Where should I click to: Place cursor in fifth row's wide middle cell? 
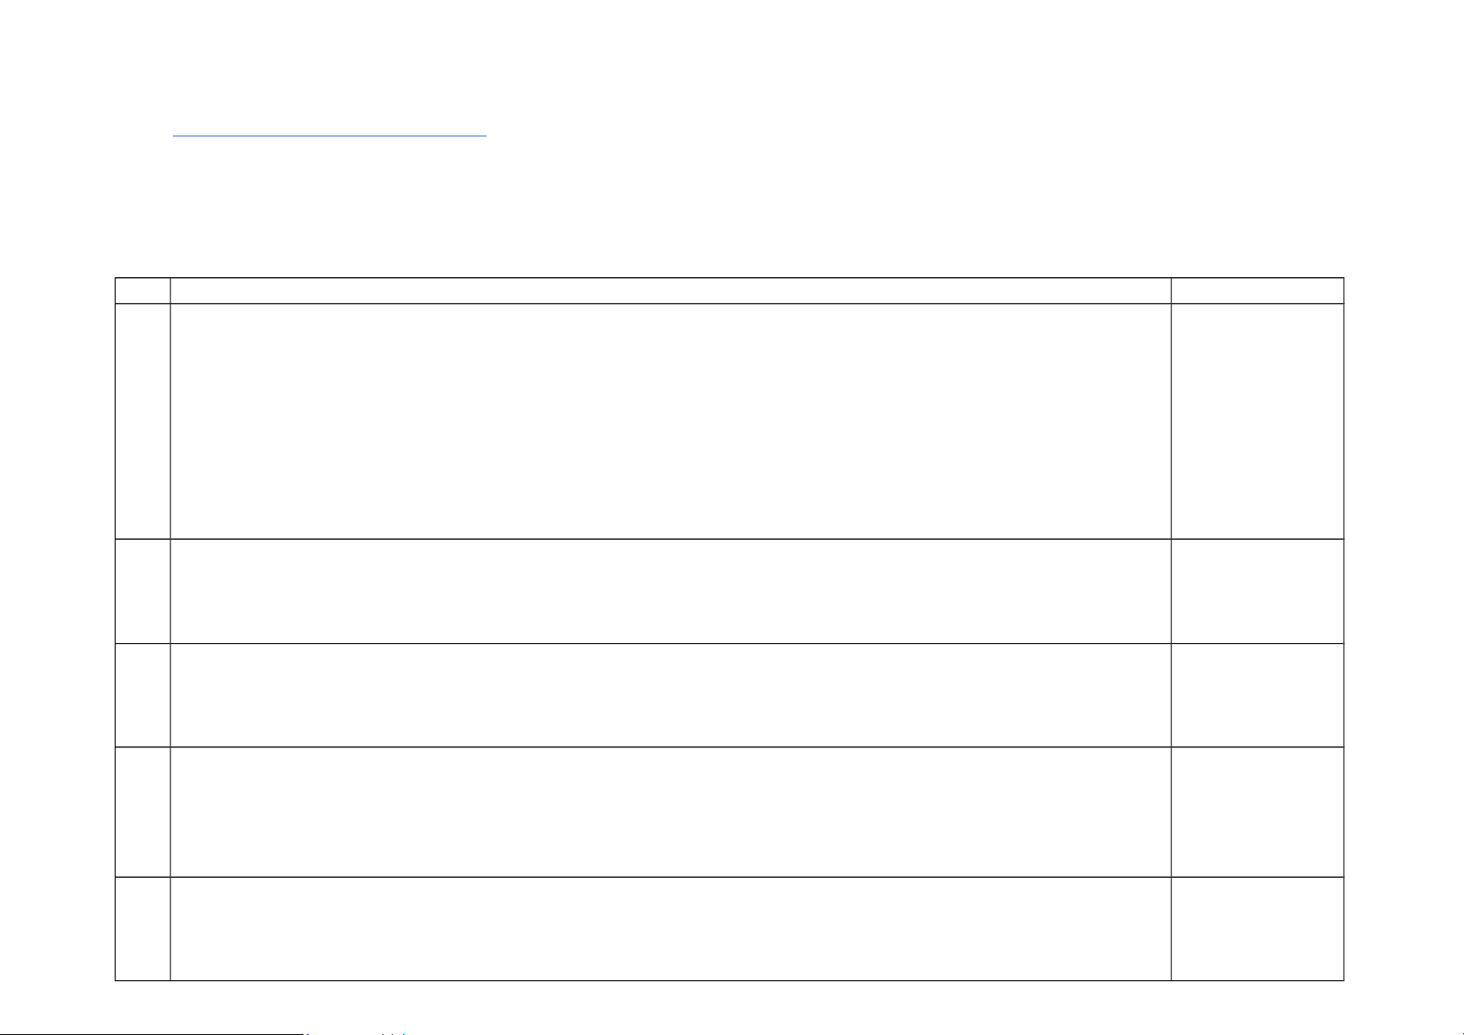pyautogui.click(x=670, y=812)
